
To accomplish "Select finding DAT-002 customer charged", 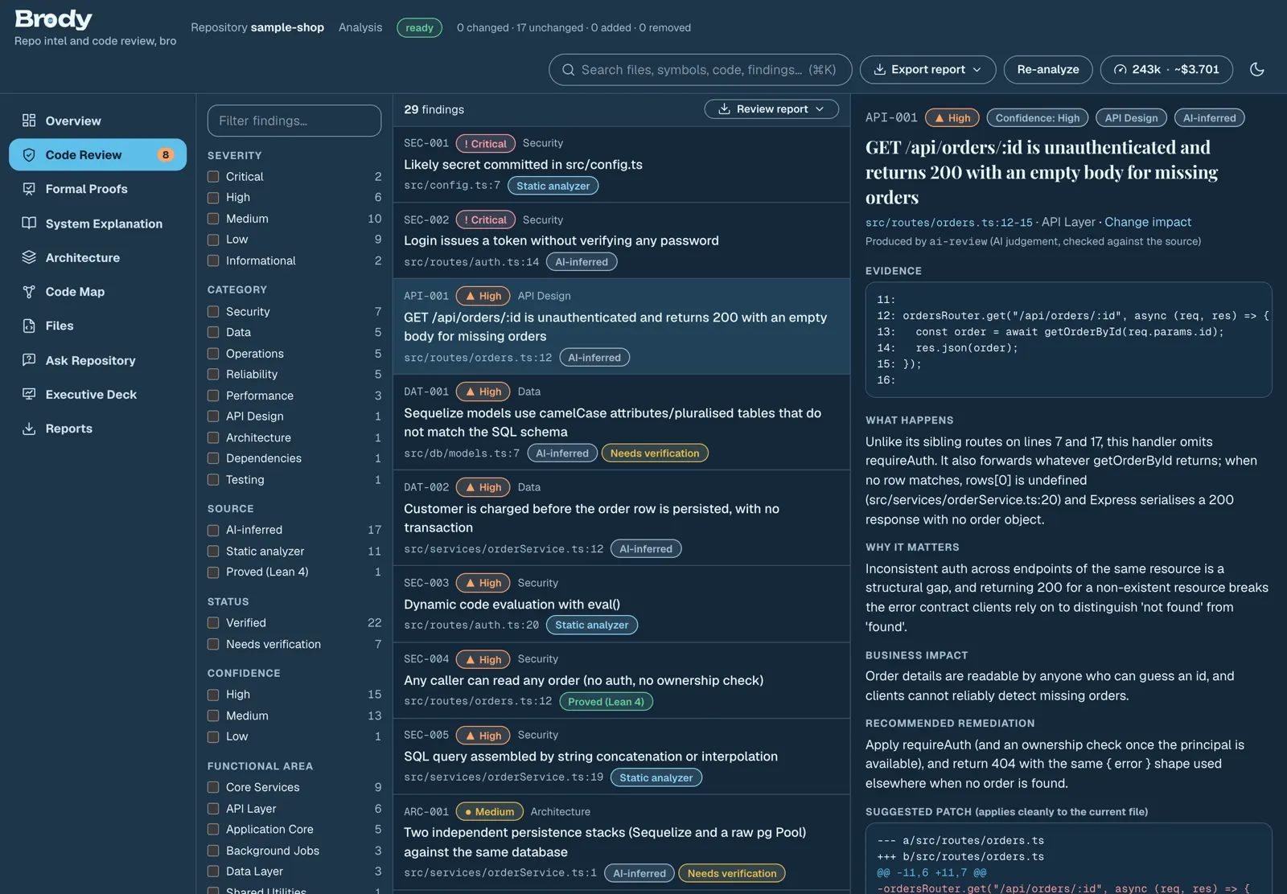I will 621,518.
